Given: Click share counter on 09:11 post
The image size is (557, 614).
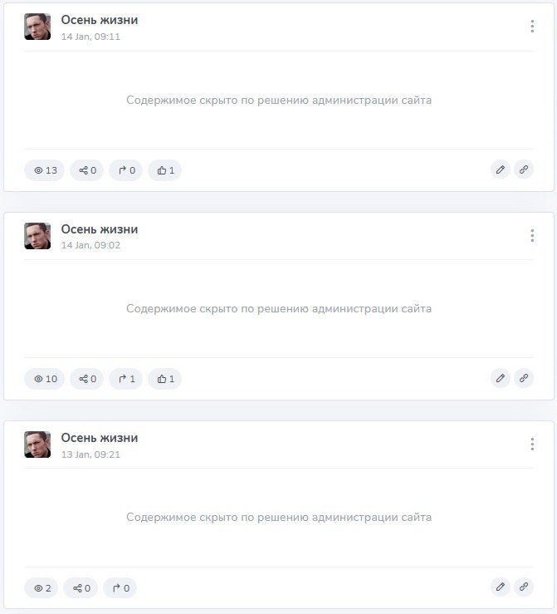Looking at the screenshot, I should click(87, 170).
